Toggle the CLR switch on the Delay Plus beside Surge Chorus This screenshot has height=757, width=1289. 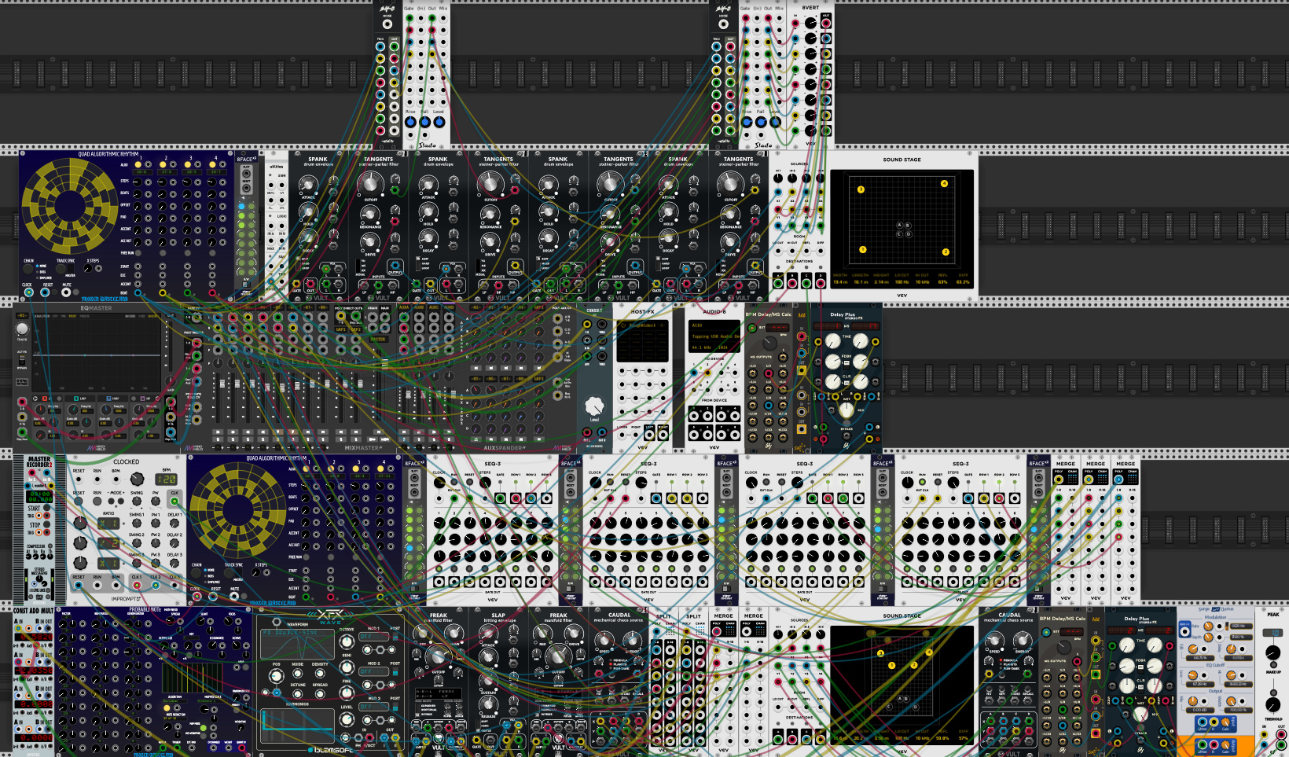pos(1140,688)
